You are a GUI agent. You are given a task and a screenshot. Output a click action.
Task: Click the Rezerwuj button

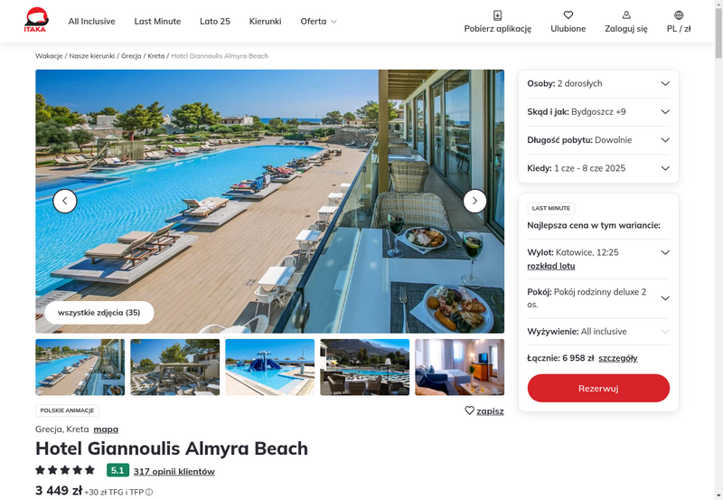598,389
